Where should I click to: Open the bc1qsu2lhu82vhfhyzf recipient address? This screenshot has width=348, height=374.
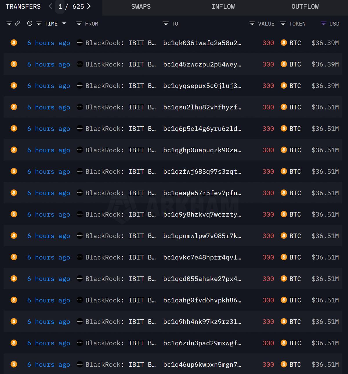pos(202,107)
